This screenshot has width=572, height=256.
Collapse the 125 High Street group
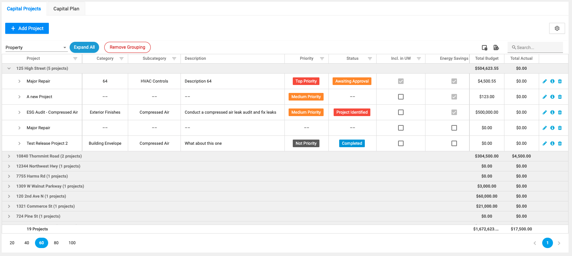(x=9, y=68)
